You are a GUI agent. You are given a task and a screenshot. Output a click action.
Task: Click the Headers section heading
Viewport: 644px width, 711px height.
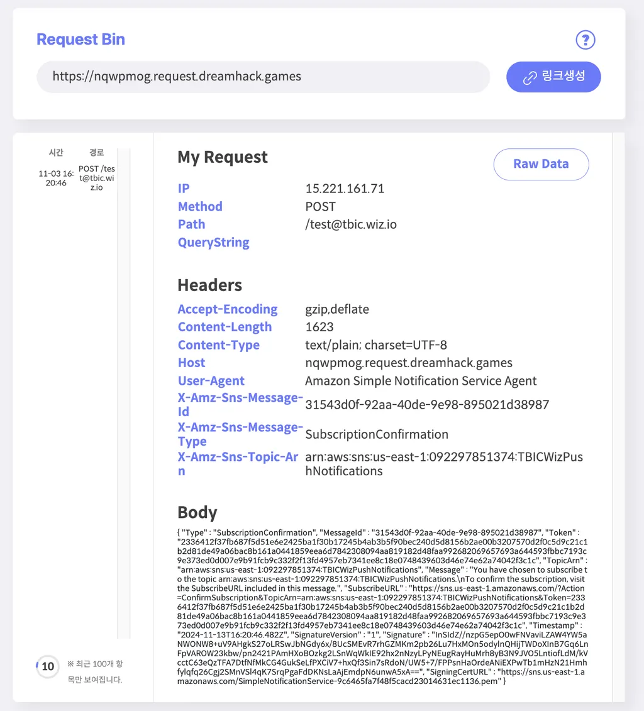coord(209,285)
